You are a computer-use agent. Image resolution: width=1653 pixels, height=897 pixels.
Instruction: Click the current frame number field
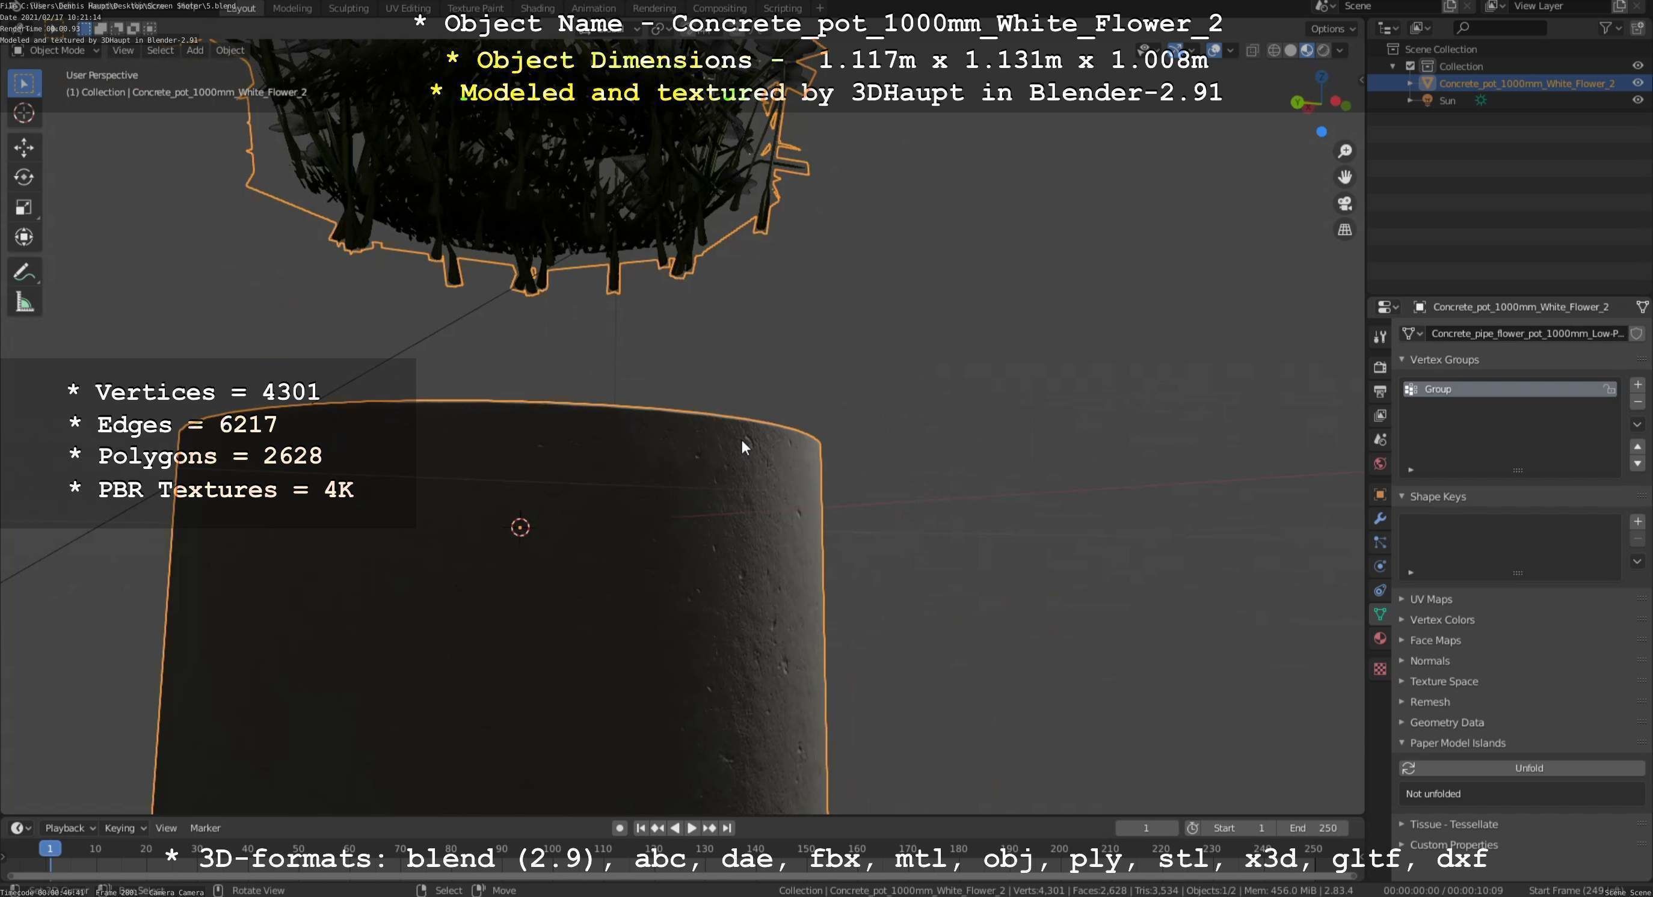click(1146, 828)
